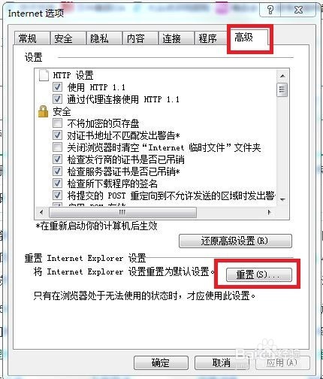
Task: Click the list scroll up arrow
Action: [x=282, y=76]
